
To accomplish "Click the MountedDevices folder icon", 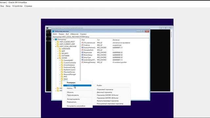I will 62,72.
